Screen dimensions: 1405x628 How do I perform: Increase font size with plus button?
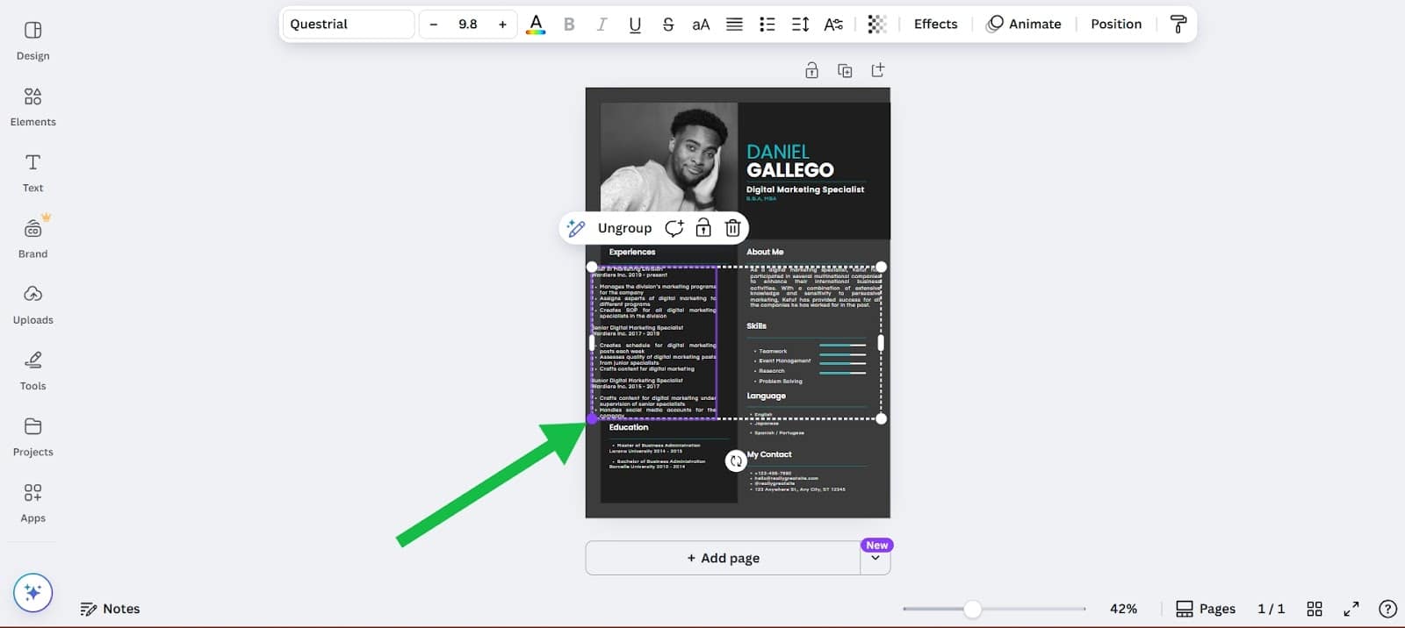point(502,25)
